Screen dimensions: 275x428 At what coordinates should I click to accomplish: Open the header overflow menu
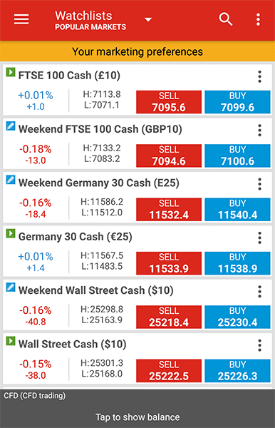(258, 19)
